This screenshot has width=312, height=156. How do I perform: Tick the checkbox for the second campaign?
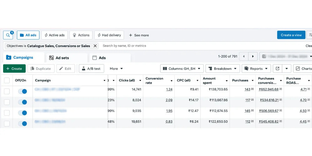point(7,102)
